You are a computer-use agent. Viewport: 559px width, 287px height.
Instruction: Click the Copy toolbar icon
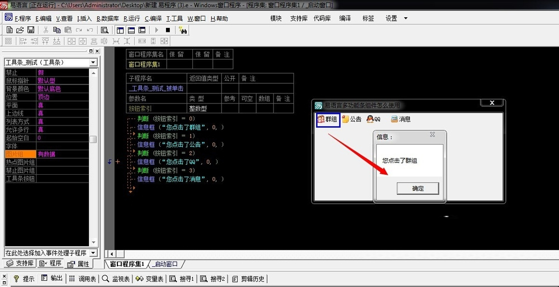57,30
